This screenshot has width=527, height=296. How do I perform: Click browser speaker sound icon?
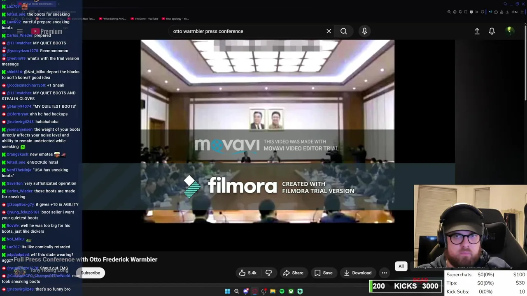coord(490,12)
